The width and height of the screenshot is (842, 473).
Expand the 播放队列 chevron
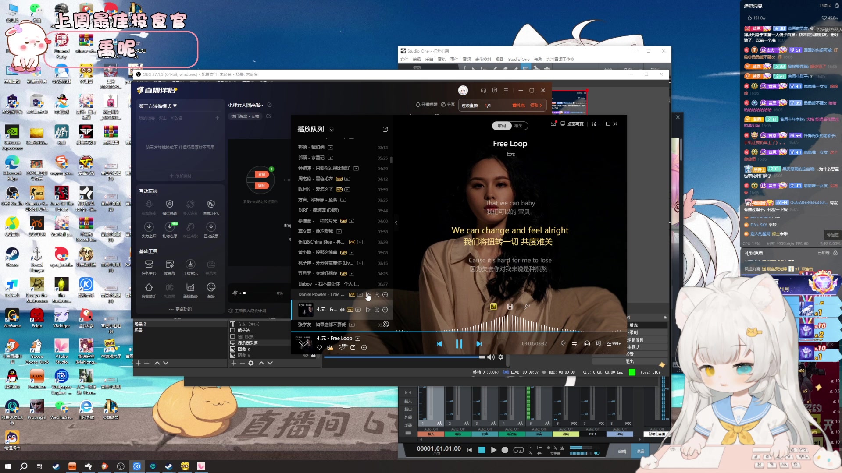[332, 130]
